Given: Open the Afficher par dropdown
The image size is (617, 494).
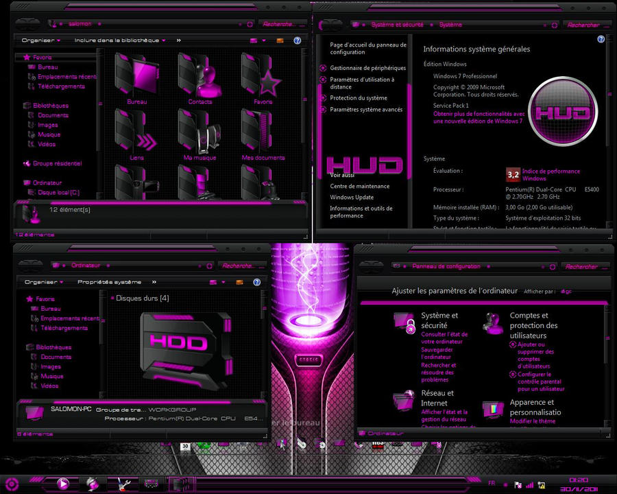Looking at the screenshot, I should [566, 292].
